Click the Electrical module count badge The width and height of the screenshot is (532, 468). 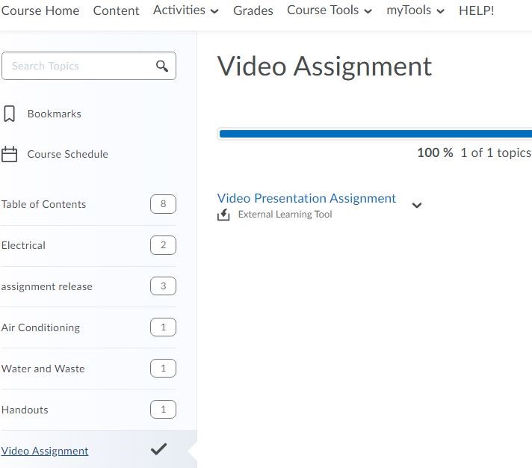click(x=163, y=245)
